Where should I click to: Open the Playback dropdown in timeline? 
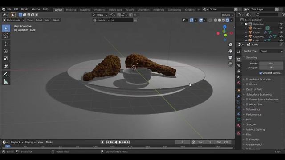point(17,142)
